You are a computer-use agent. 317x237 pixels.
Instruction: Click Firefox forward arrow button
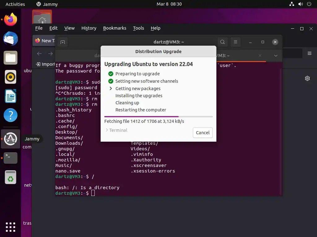(x=50, y=53)
